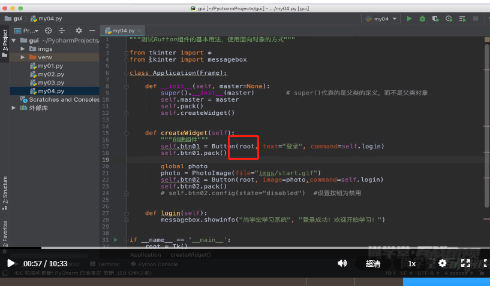The width and height of the screenshot is (490, 286).
Task: Select Scratches and Consoles node
Action: [60, 99]
